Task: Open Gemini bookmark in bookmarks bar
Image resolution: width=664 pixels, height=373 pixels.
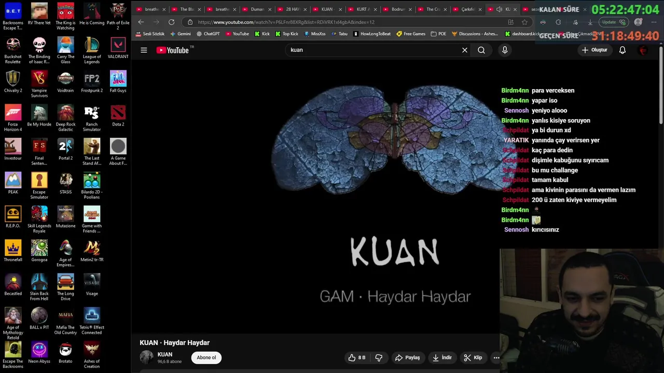Action: (x=181, y=34)
